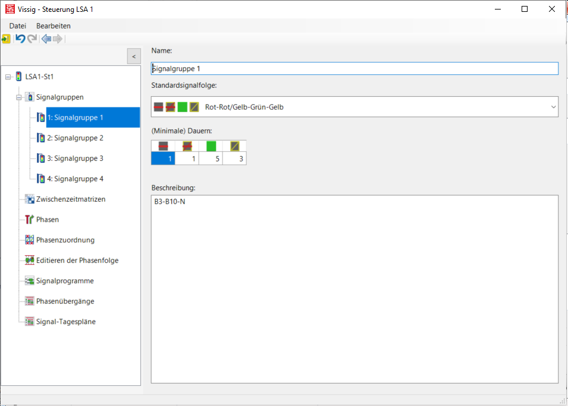Image resolution: width=568 pixels, height=406 pixels.
Task: Collapse the LSA1-St1 tree node
Action: (x=8, y=77)
